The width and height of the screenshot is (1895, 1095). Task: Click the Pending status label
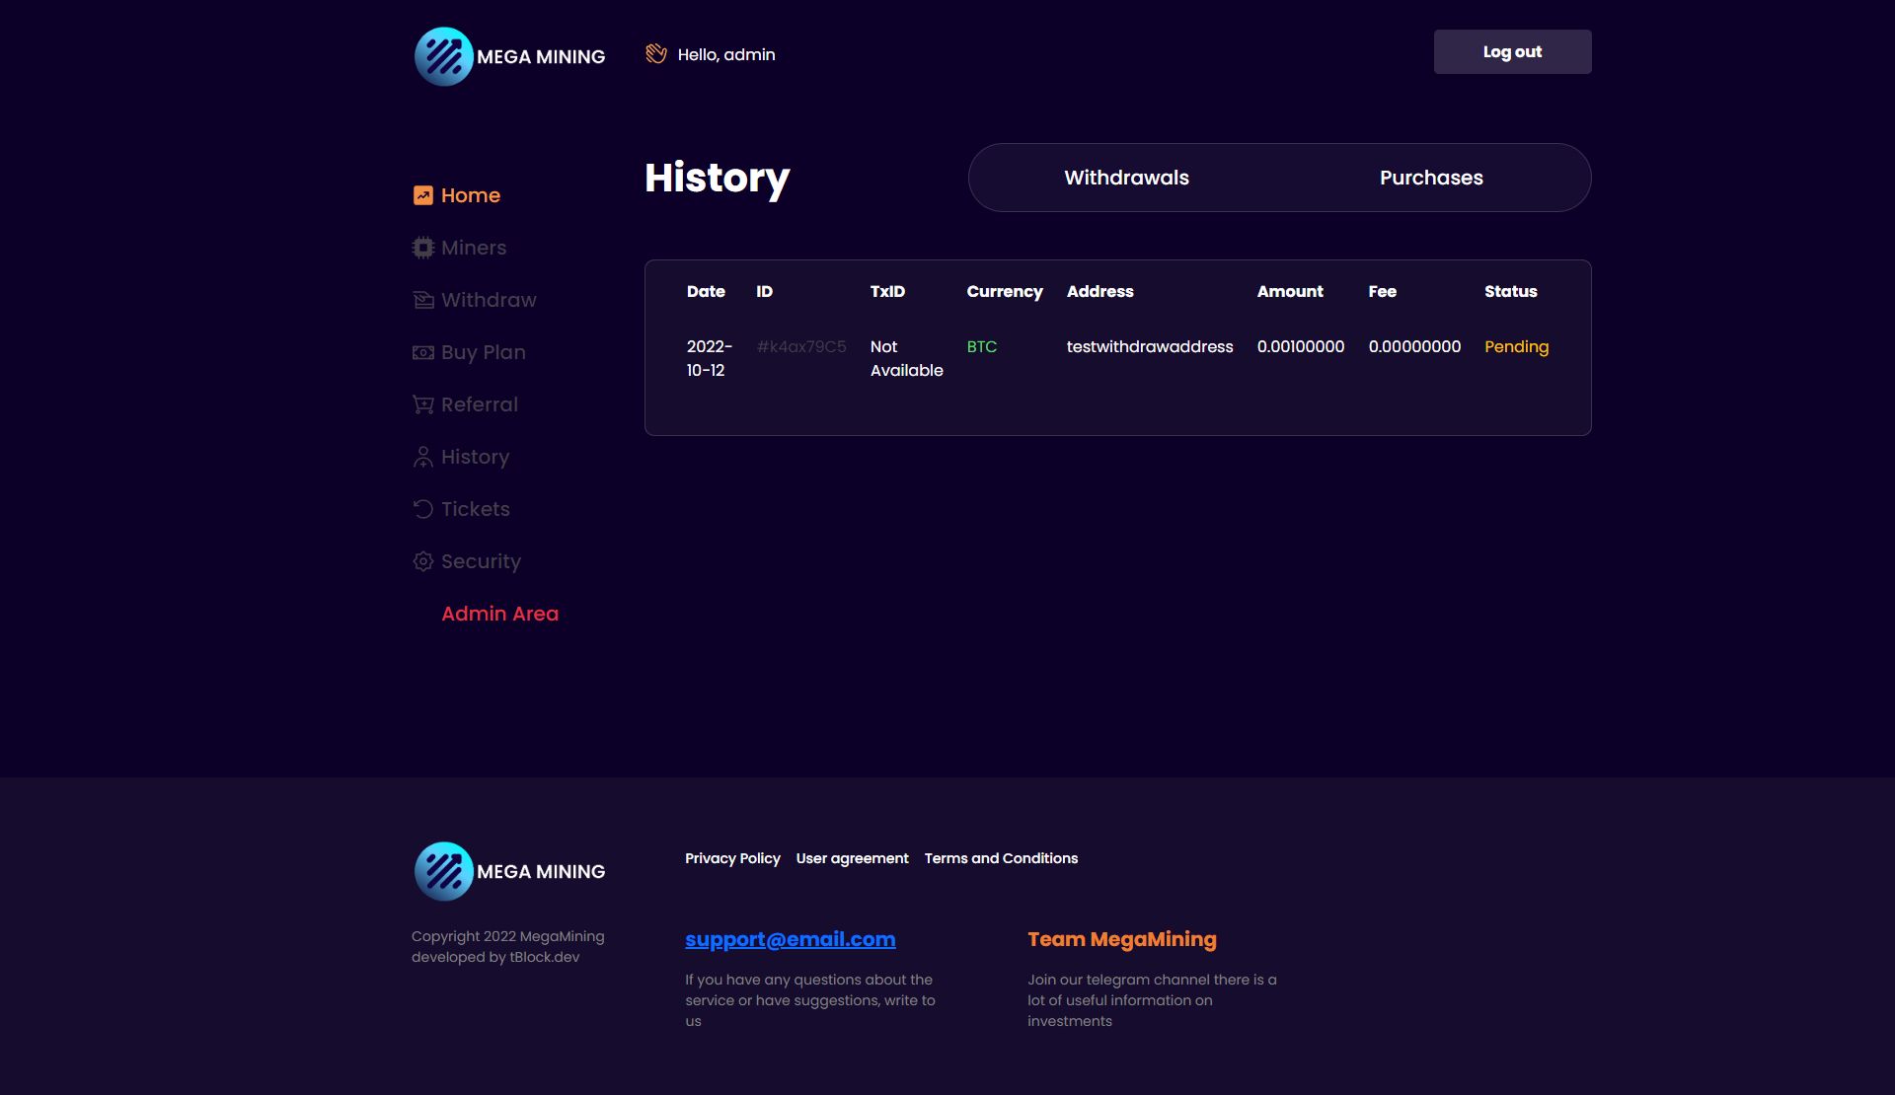[1517, 347]
